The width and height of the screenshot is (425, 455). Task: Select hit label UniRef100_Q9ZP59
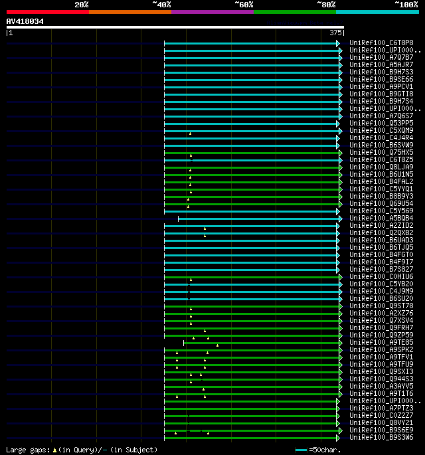(381, 335)
